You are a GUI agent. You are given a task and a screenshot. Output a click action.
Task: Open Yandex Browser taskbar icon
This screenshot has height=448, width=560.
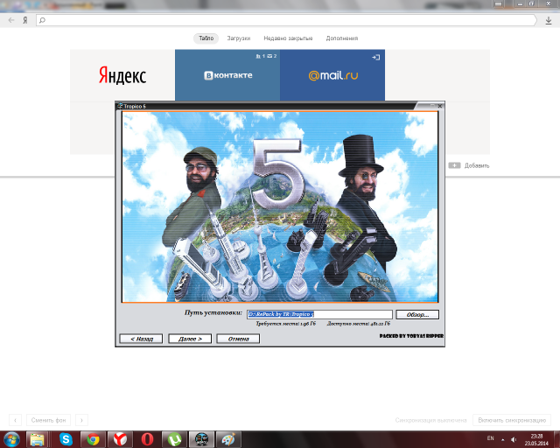click(119, 439)
